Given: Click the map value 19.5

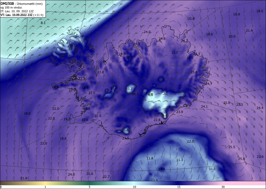Looking at the screenshot, I should [260, 11].
